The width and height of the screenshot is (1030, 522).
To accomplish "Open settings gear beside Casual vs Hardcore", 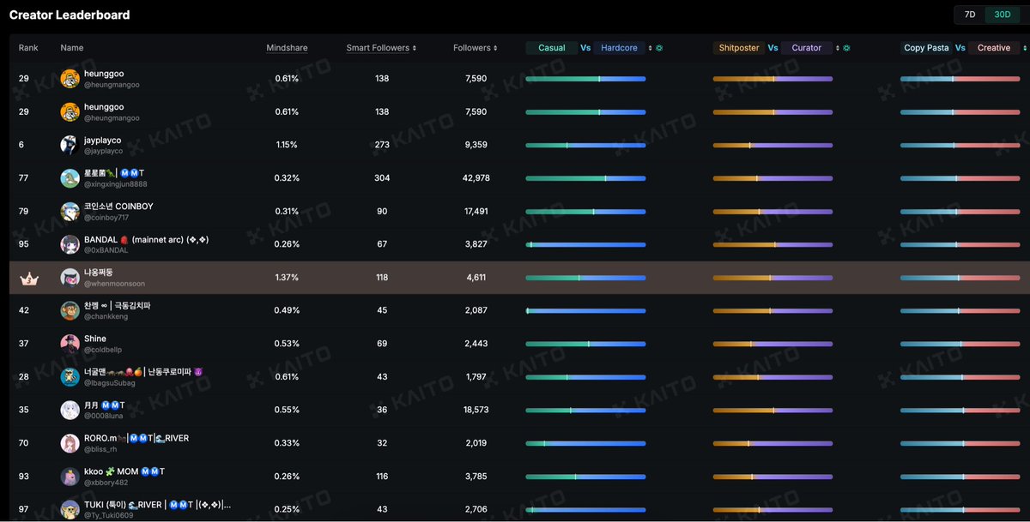I will click(x=659, y=49).
